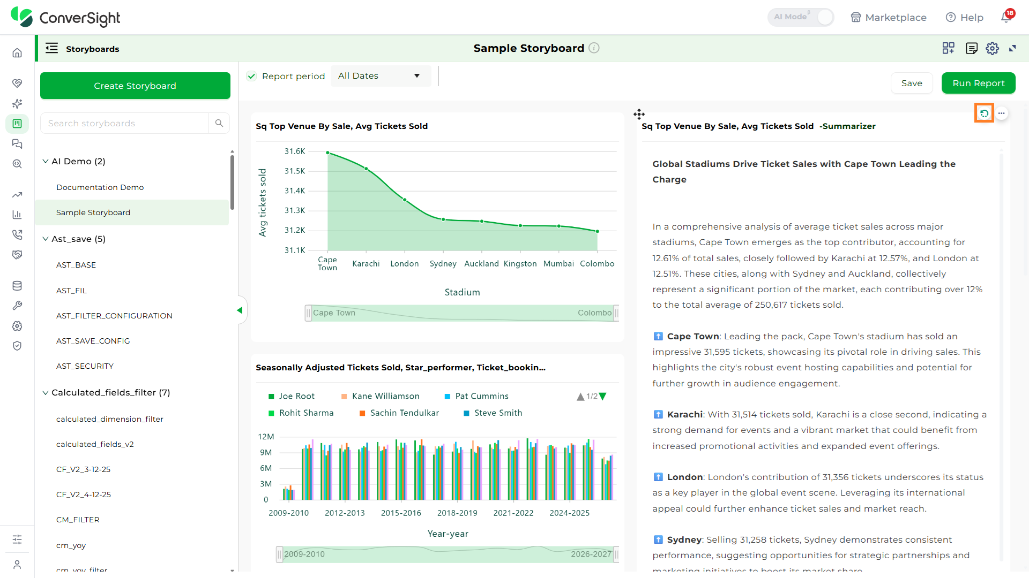This screenshot has width=1029, height=578.
Task: Click Cape Town range slider handle
Action: pyautogui.click(x=308, y=313)
